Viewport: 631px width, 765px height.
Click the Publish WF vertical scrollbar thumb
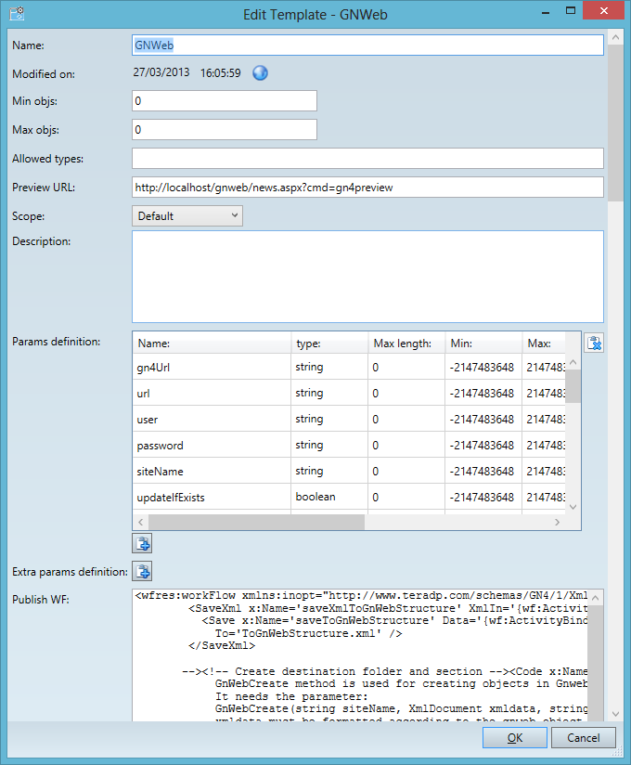click(596, 664)
